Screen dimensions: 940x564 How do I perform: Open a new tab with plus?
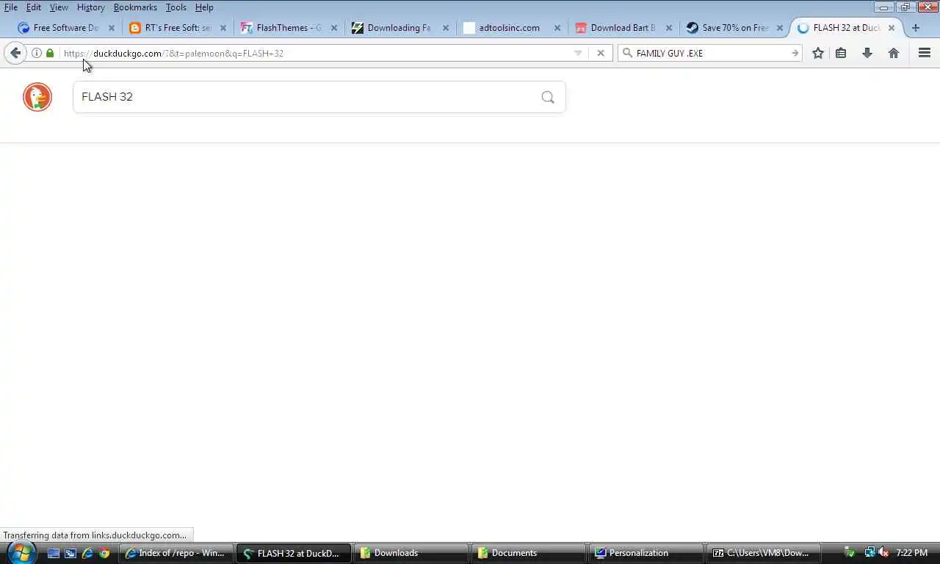coord(916,28)
